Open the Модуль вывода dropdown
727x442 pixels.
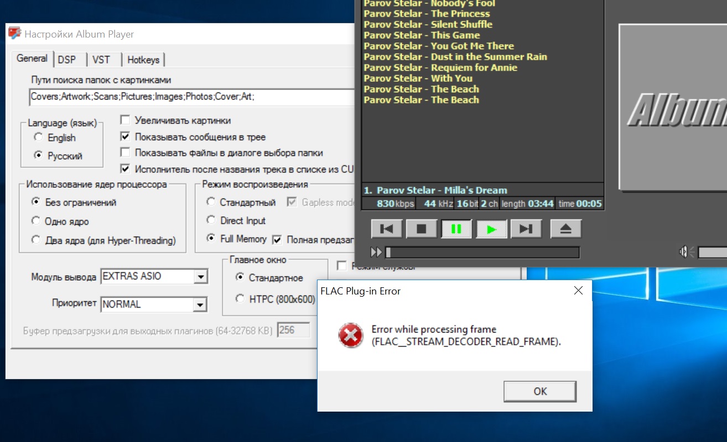pos(154,276)
